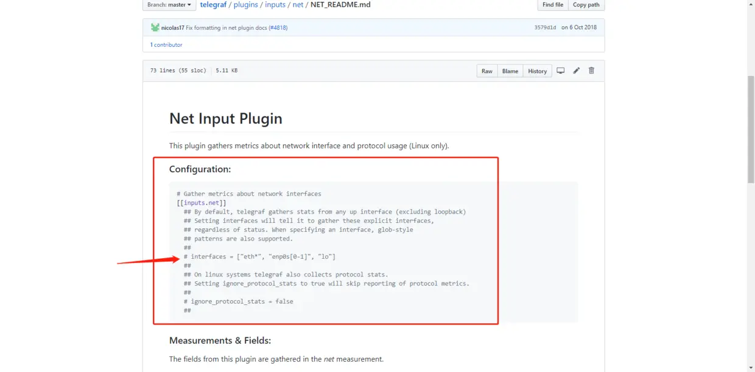Click the scrollbar up arrow
755x372 pixels.
[751, 3]
